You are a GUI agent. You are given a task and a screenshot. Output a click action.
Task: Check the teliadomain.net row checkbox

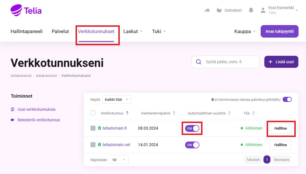93,145
